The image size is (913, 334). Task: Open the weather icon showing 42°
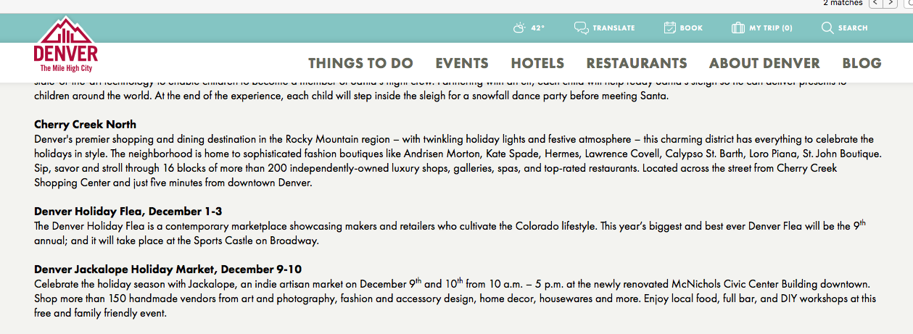[x=519, y=28]
